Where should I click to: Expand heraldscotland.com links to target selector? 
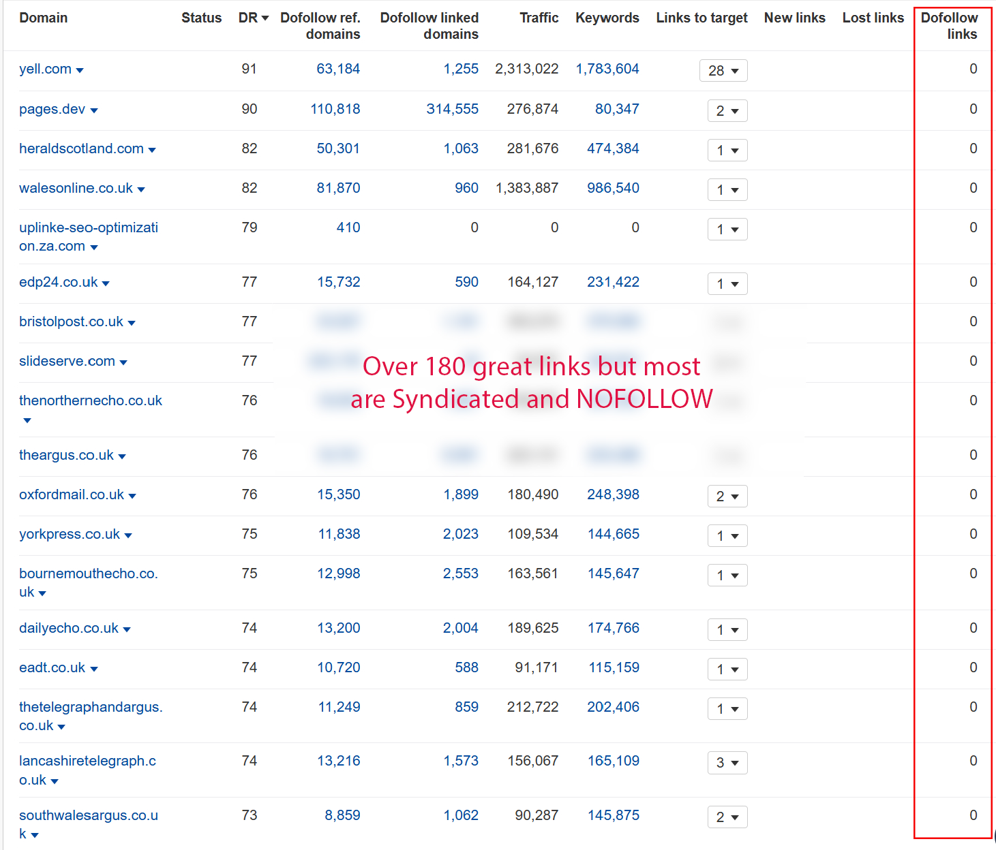pyautogui.click(x=727, y=151)
